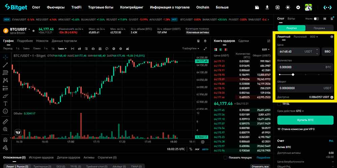Image resolution: width=337 pixels, height=168 pixels.
Task: Click Отменить все button
Action: (x=260, y=166)
